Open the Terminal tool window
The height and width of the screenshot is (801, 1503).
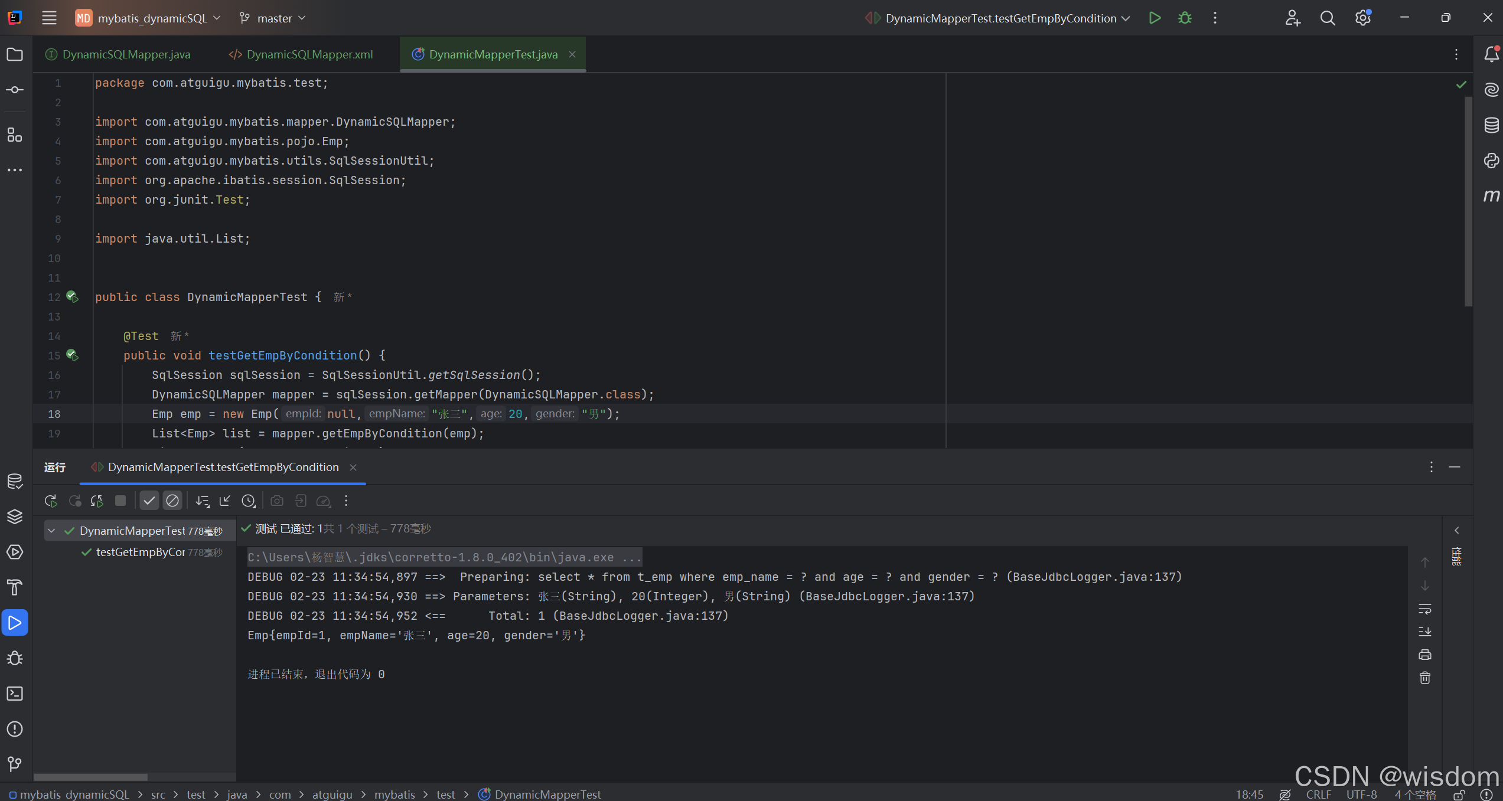point(15,694)
